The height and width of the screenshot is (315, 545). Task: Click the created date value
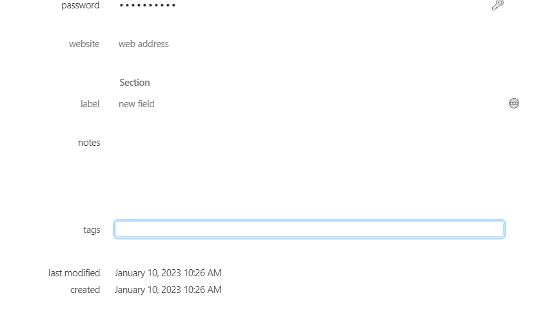click(168, 290)
